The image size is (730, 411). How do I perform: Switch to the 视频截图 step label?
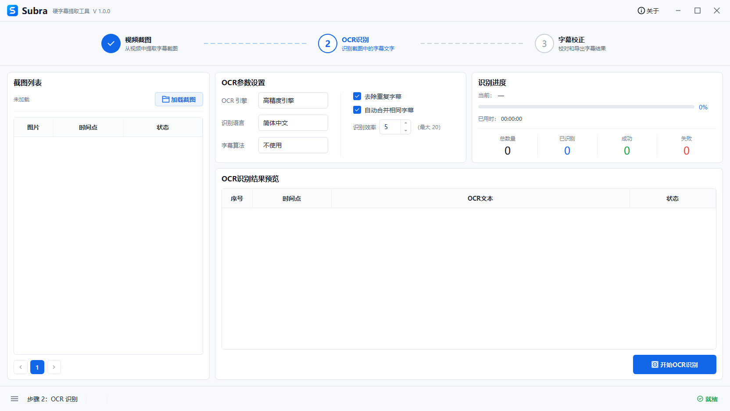coord(138,40)
